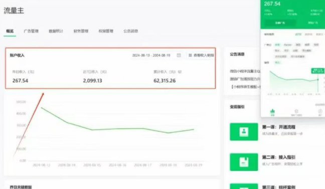325x189 pixels.
Task: Click the info icon next to 累计收入
Action: (x=180, y=72)
